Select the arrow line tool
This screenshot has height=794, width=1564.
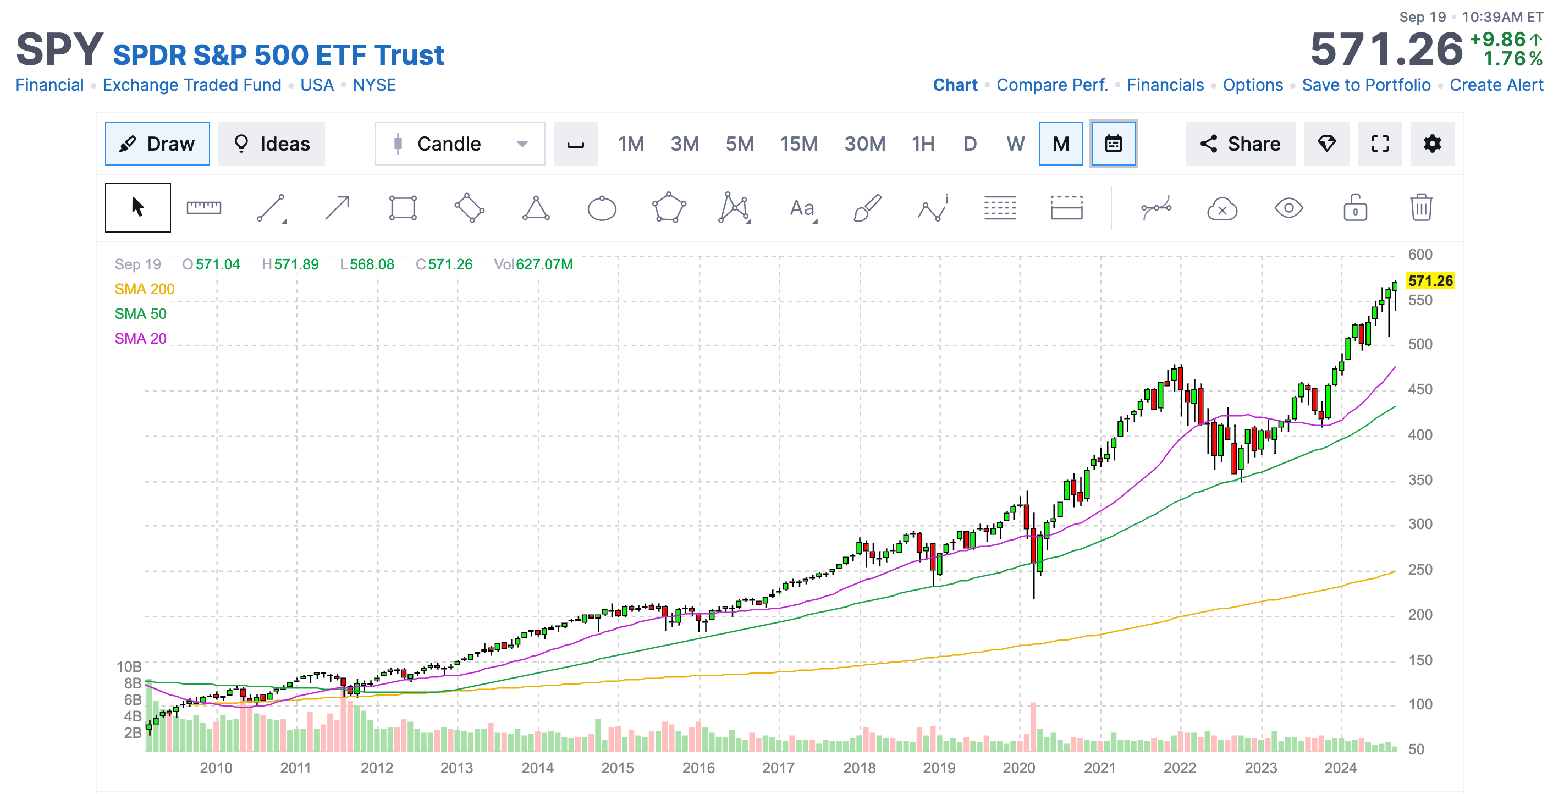point(337,208)
